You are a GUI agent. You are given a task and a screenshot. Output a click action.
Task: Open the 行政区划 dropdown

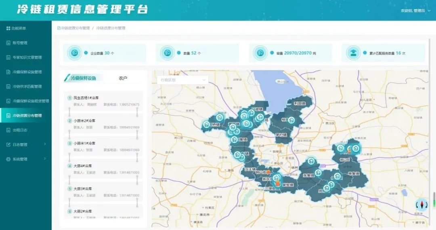[182, 80]
